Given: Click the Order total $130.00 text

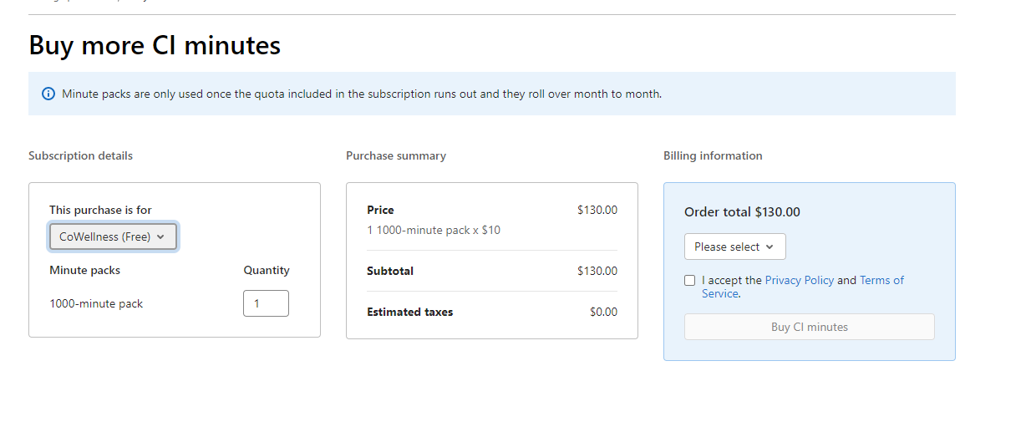Looking at the screenshot, I should tap(742, 212).
